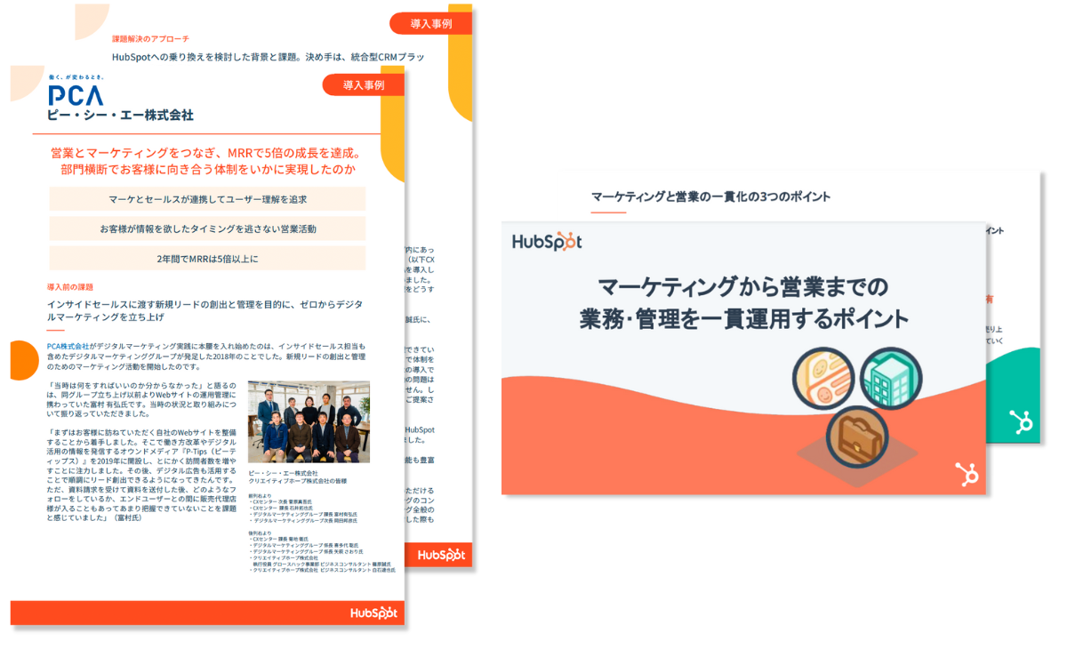Click the PCA company logo
1067x649 pixels.
pyautogui.click(x=77, y=97)
